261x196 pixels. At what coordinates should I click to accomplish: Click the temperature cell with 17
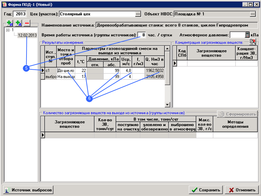click(x=81, y=77)
